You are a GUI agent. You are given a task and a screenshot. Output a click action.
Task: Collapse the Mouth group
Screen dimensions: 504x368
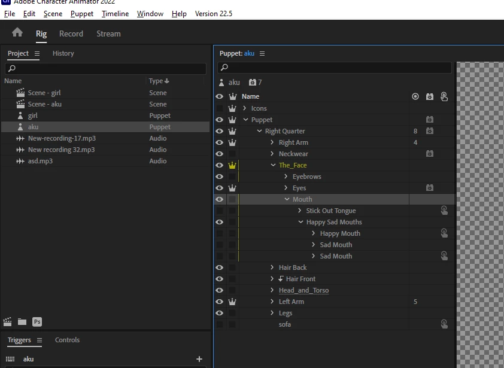click(x=287, y=199)
